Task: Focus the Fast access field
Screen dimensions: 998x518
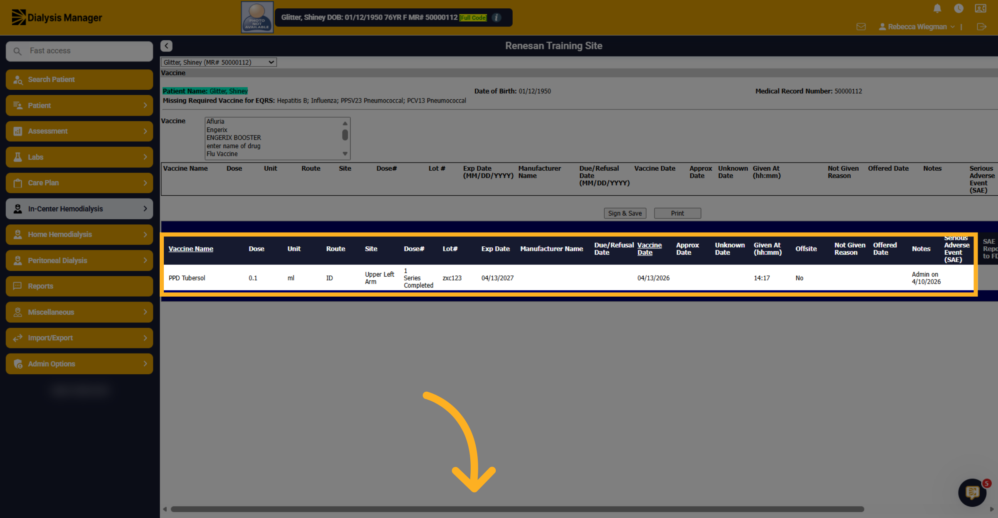Action: (79, 51)
